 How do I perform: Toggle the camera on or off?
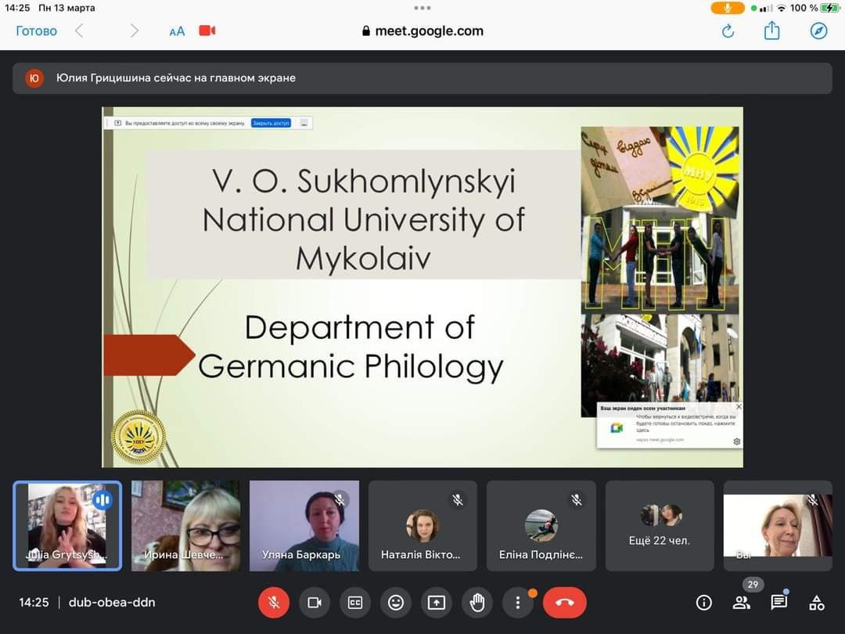(x=315, y=603)
